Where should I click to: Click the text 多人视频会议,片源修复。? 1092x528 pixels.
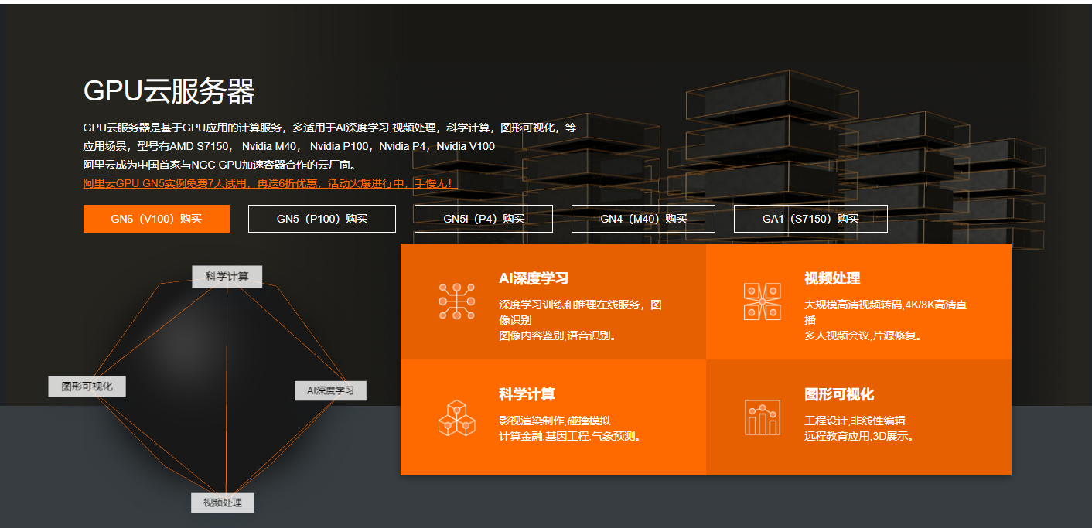(863, 336)
